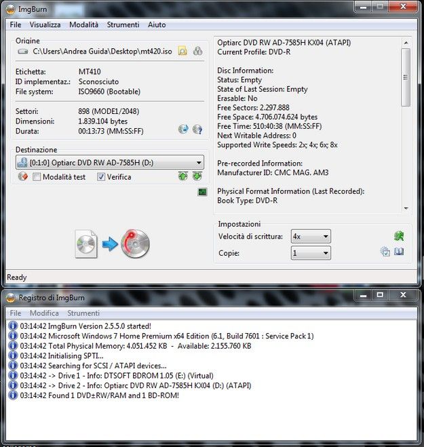Open the Destinazione drive dropdown
424x447 pixels.
[x=110, y=163]
